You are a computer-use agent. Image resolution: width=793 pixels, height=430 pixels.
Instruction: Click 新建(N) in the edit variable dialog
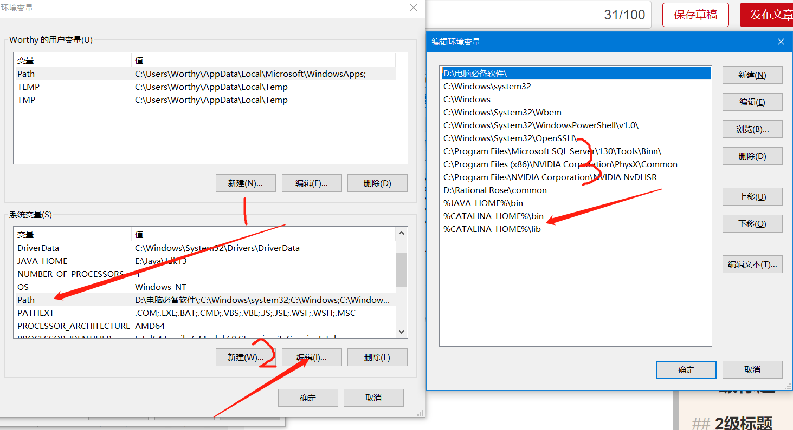752,75
